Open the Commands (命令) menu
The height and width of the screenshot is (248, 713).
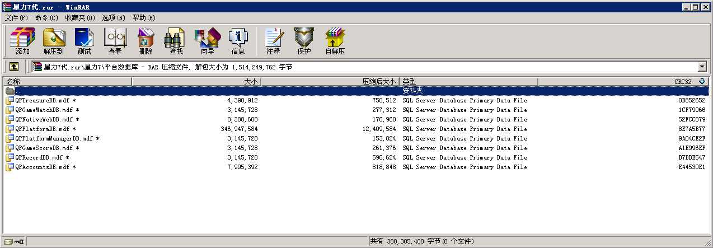coord(46,18)
